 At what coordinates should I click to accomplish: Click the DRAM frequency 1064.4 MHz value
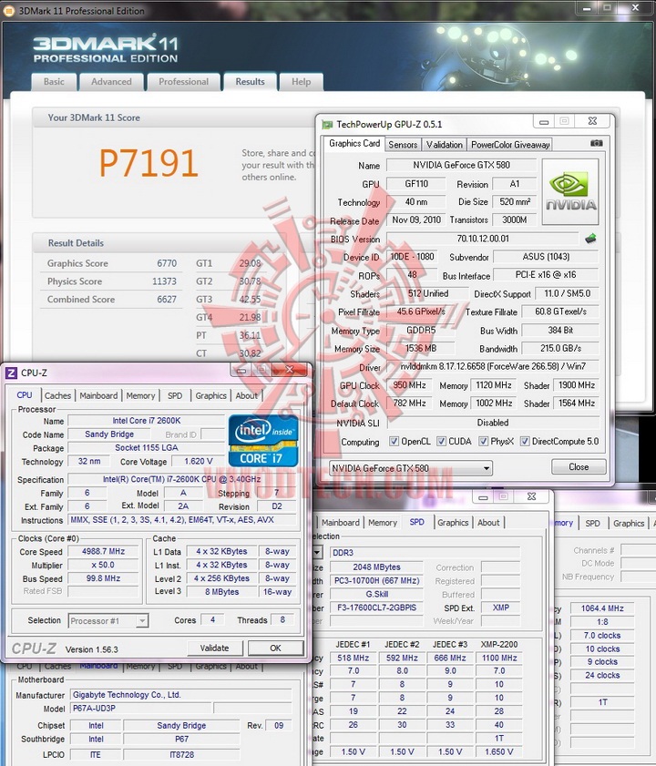pos(602,608)
